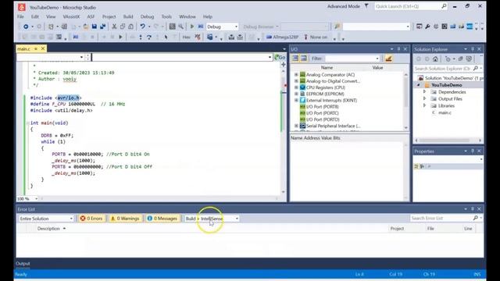Click the Copy icon in the toolbar
Image resolution: width=500 pixels, height=281 pixels.
123,27
